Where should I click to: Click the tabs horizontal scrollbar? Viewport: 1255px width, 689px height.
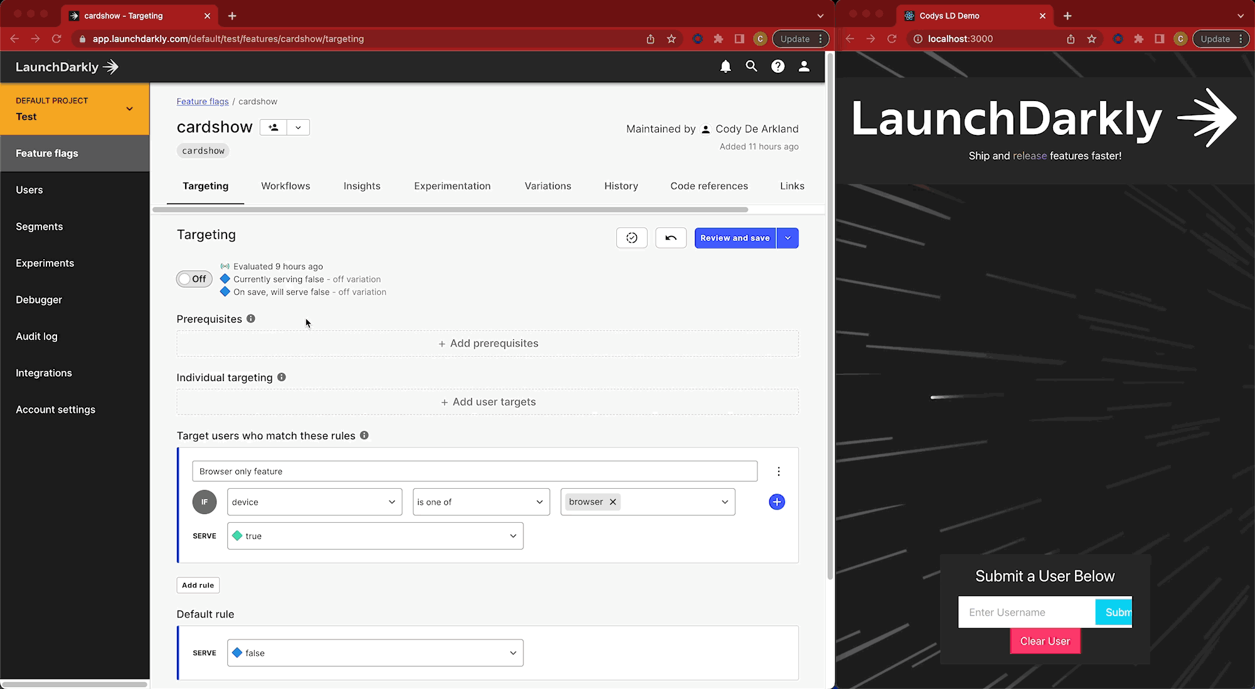tap(450, 210)
